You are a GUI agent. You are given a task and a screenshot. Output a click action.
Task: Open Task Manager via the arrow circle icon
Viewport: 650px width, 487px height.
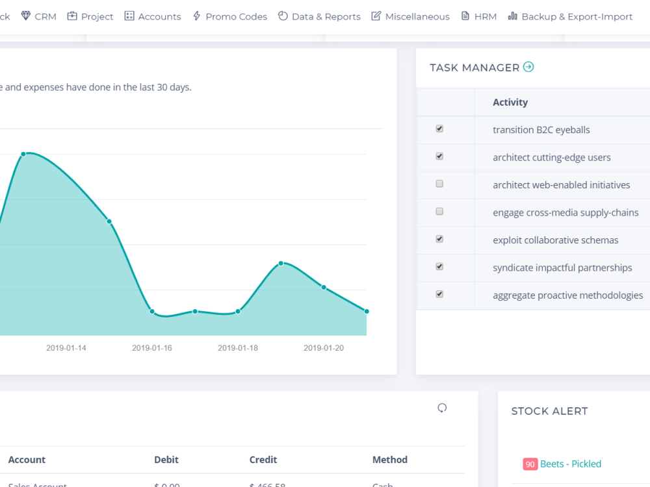[528, 67]
